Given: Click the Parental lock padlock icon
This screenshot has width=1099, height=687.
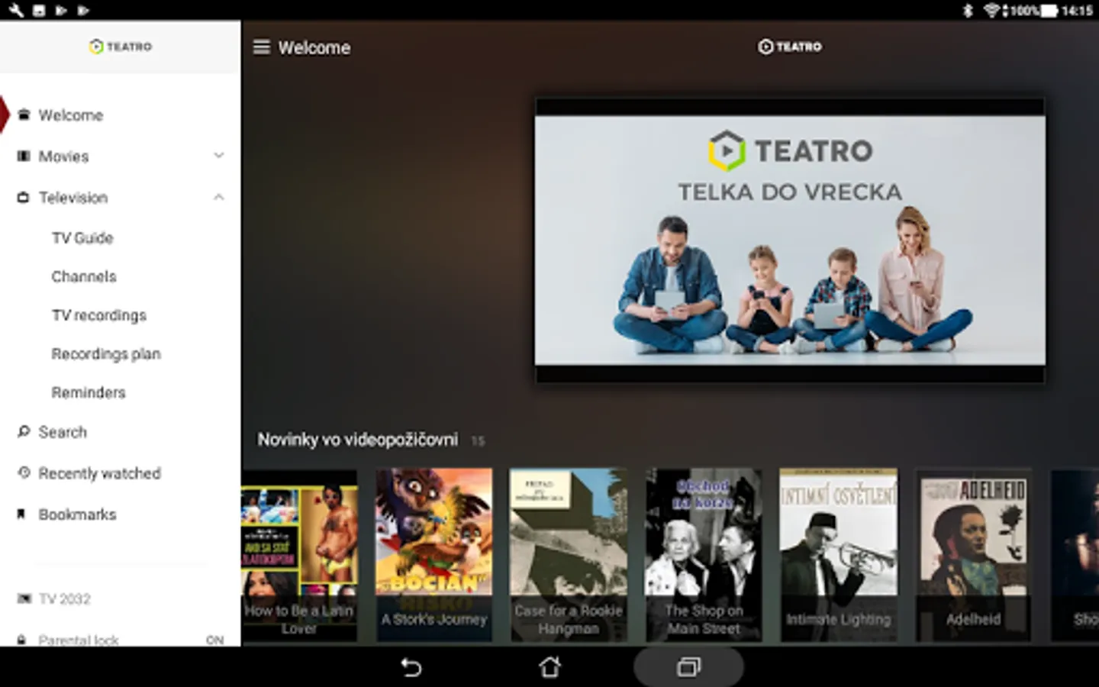Looking at the screenshot, I should click(x=22, y=640).
